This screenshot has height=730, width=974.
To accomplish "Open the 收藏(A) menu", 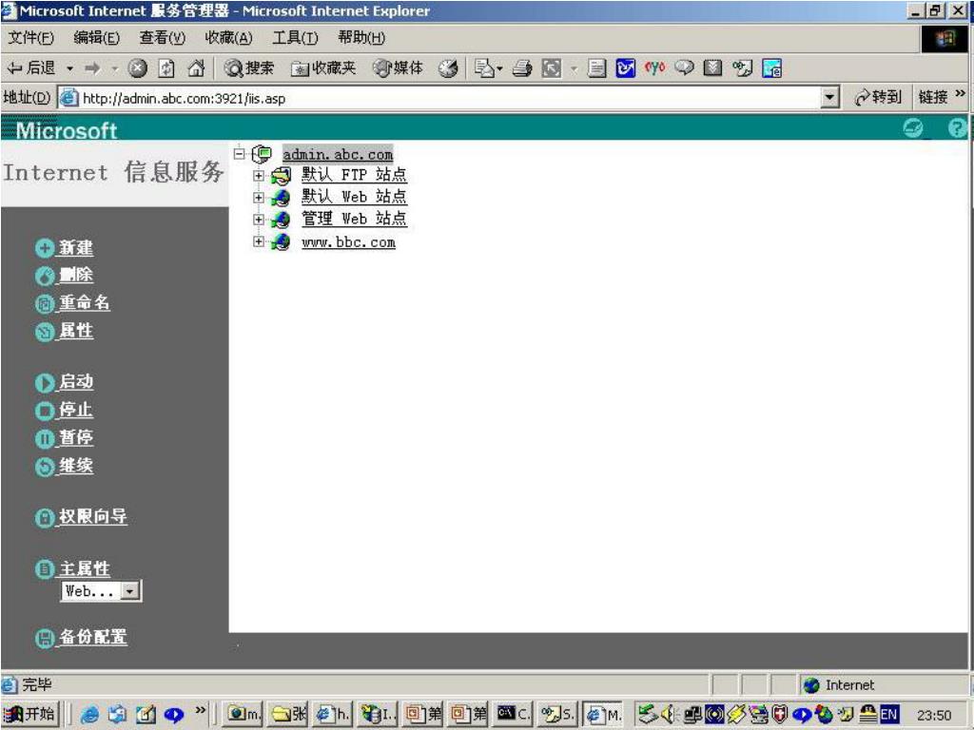I will 228,38.
